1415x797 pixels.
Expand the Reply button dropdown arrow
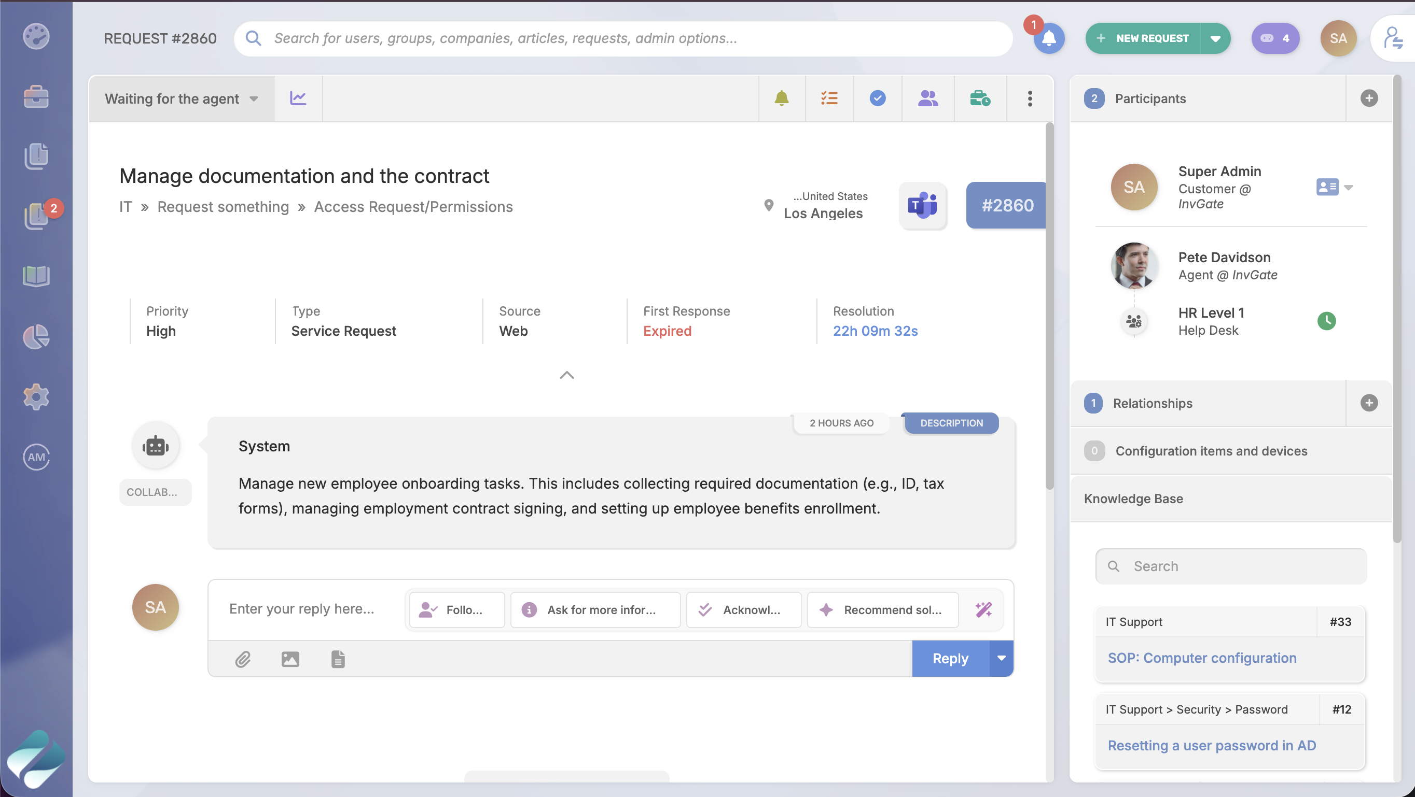click(1001, 658)
